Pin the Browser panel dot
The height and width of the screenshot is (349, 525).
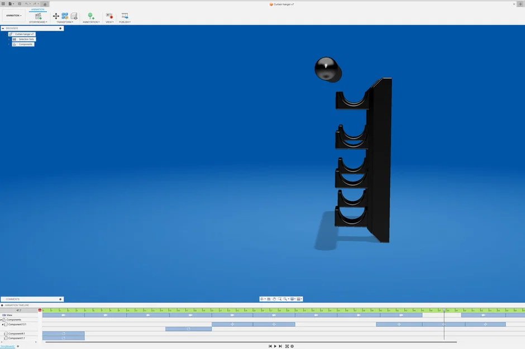point(61,28)
